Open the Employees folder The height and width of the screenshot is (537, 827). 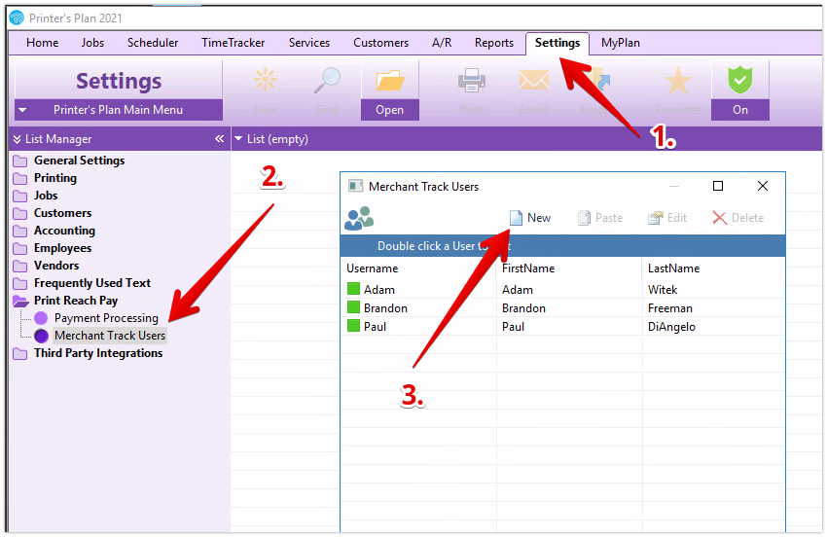point(63,248)
